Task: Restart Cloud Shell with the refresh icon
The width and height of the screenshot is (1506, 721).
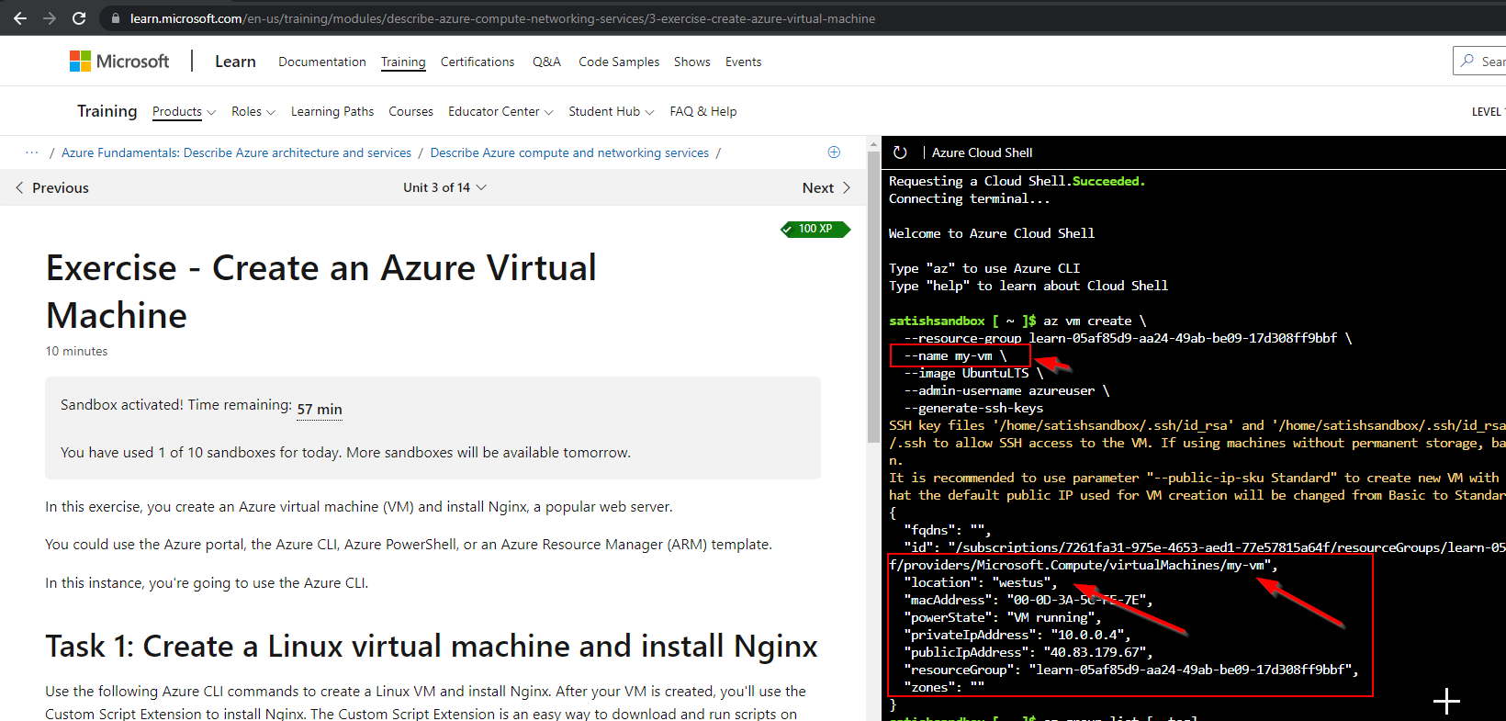Action: pyautogui.click(x=900, y=152)
